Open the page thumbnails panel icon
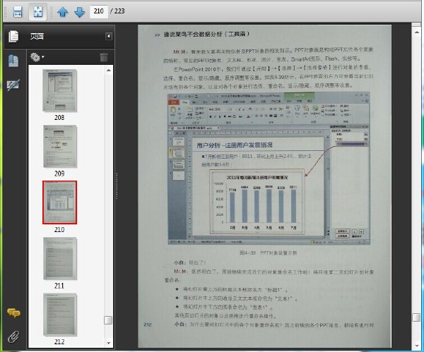This screenshot has width=424, height=352. click(x=13, y=37)
